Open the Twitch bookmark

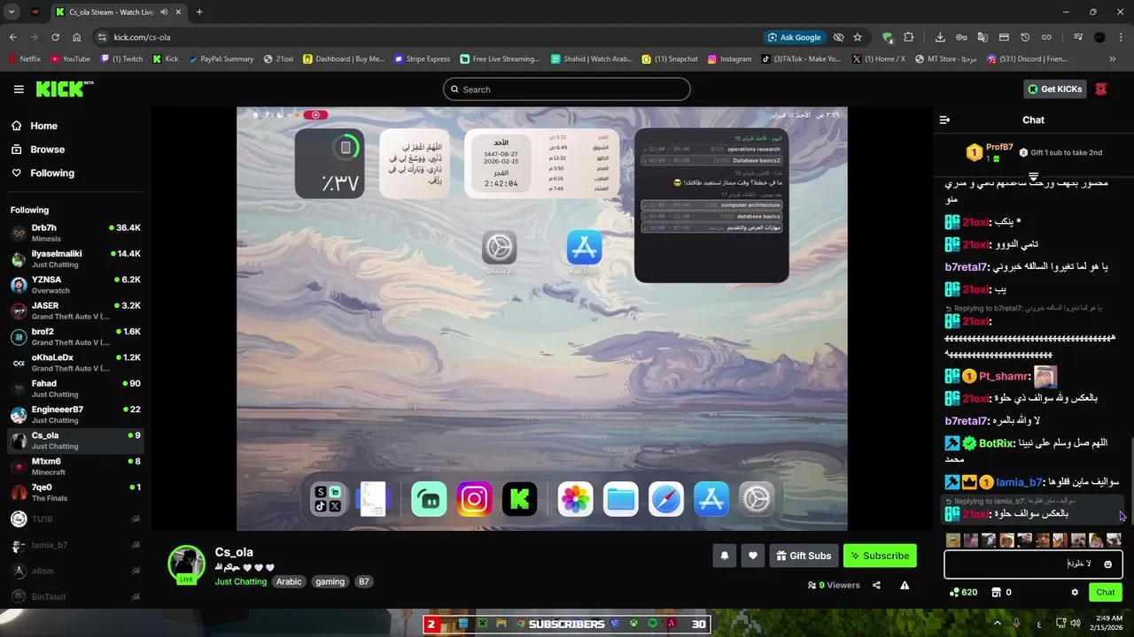(121, 59)
